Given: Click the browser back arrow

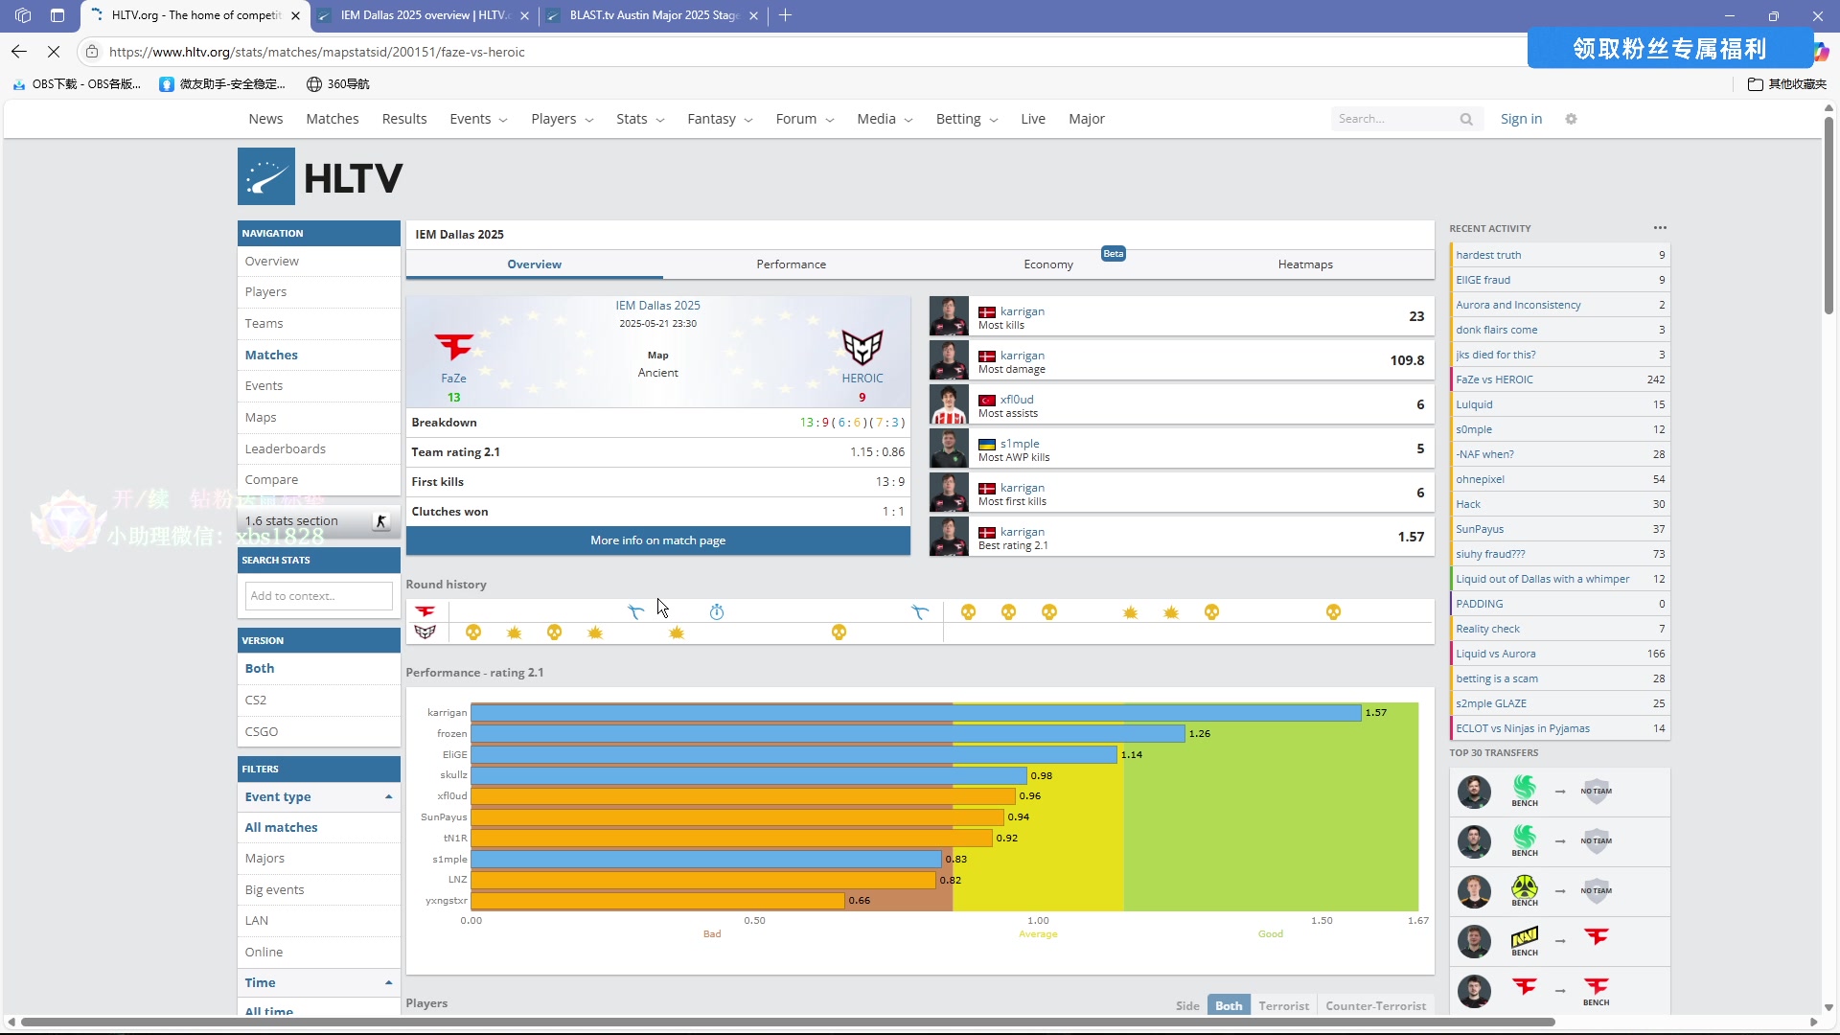Looking at the screenshot, I should (x=19, y=52).
